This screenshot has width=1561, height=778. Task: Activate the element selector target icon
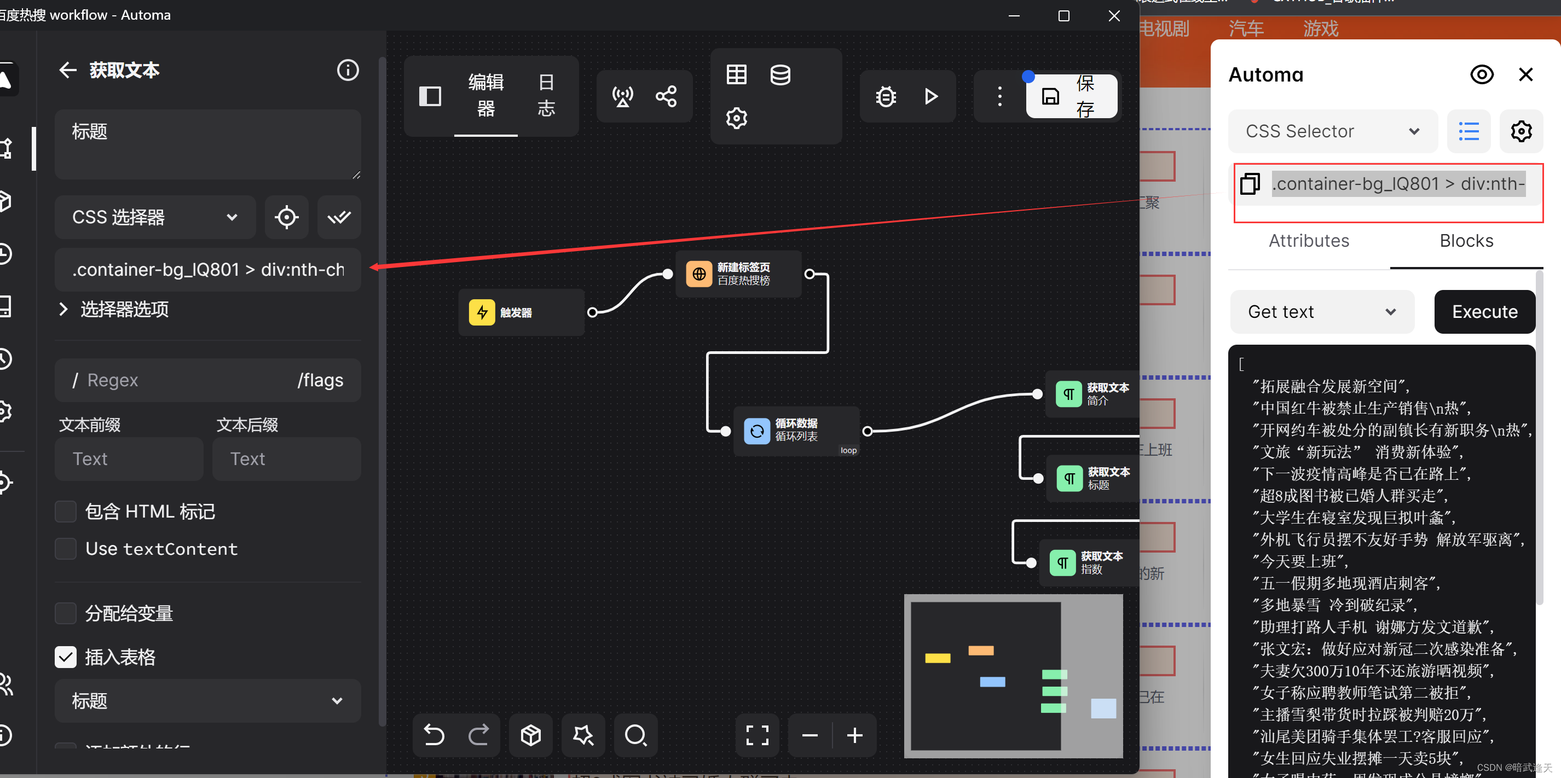coord(286,217)
